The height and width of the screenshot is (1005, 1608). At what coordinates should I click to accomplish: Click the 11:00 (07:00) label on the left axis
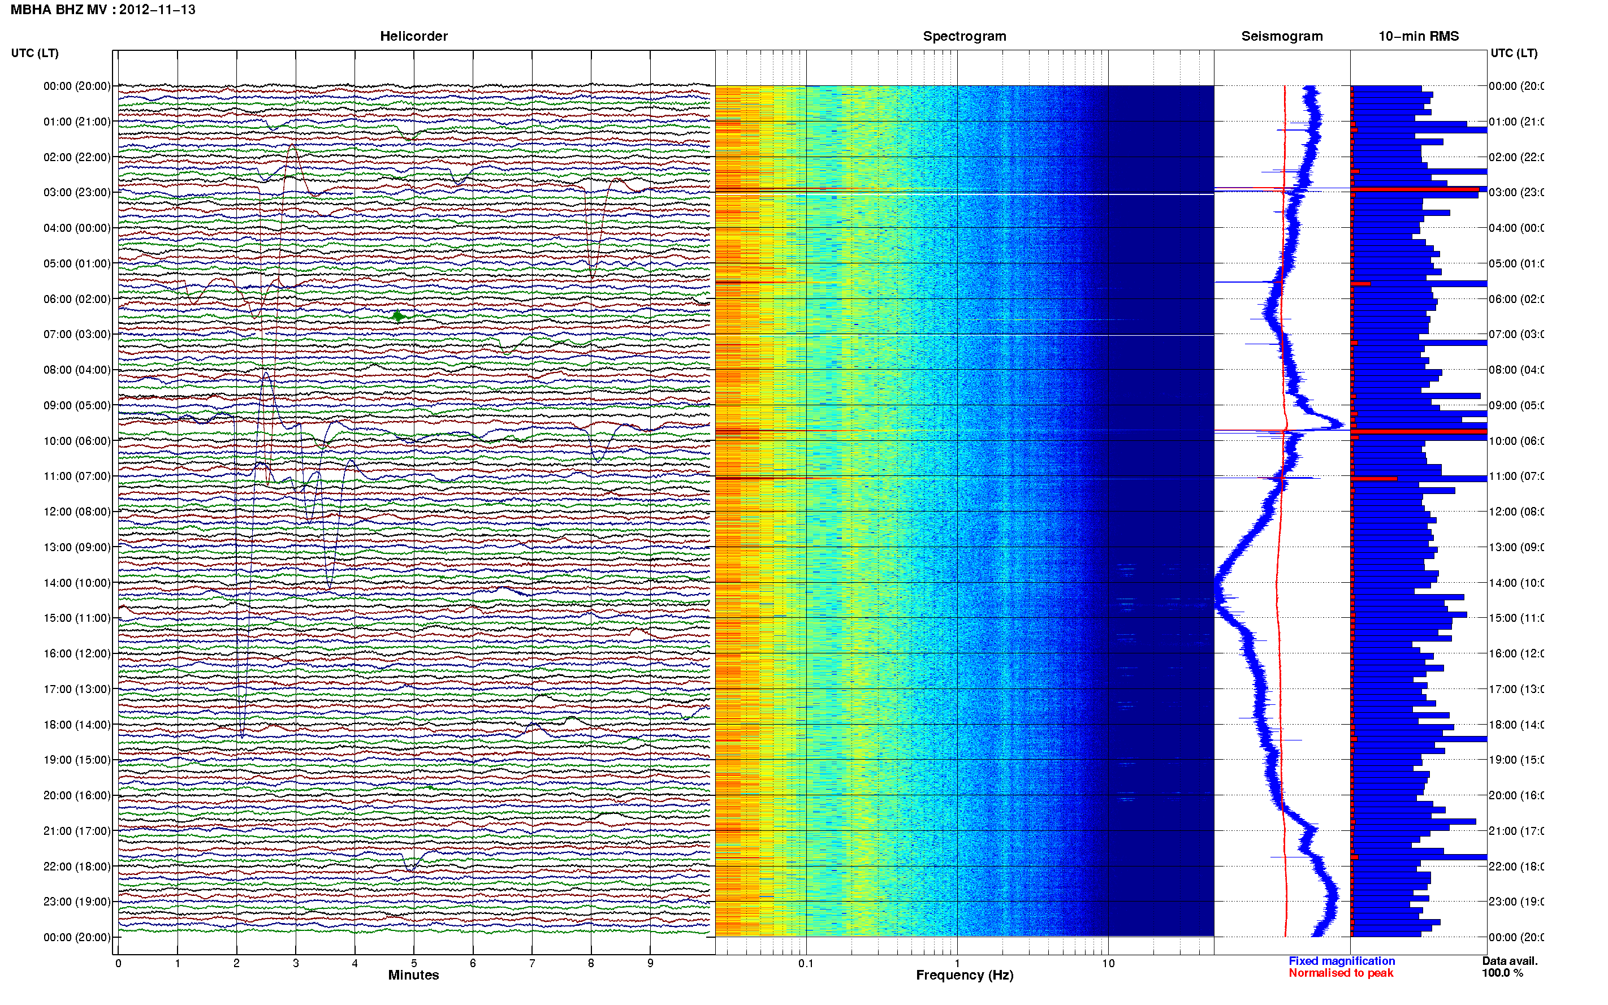click(x=77, y=476)
